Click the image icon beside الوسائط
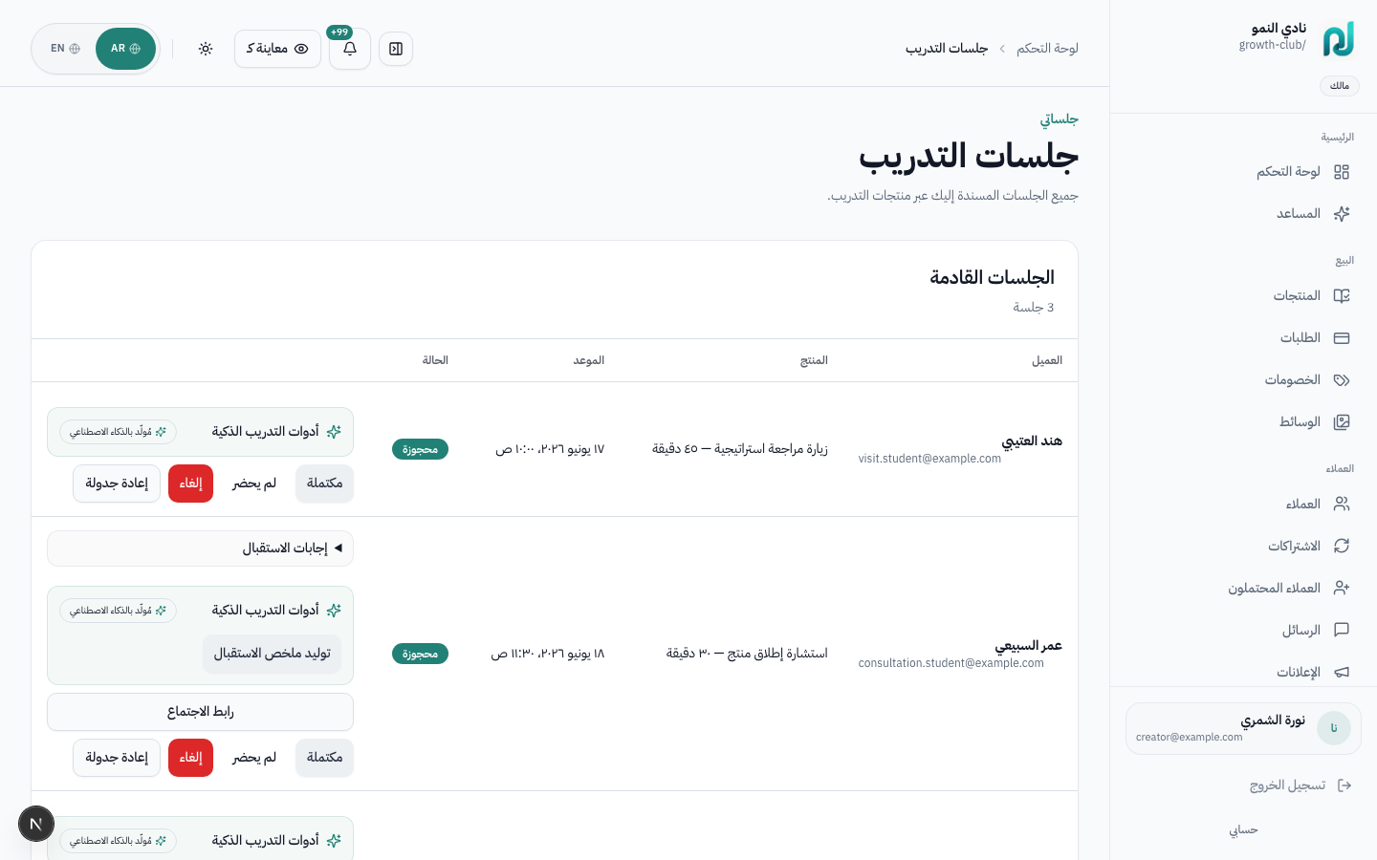This screenshot has width=1377, height=860. [1342, 422]
